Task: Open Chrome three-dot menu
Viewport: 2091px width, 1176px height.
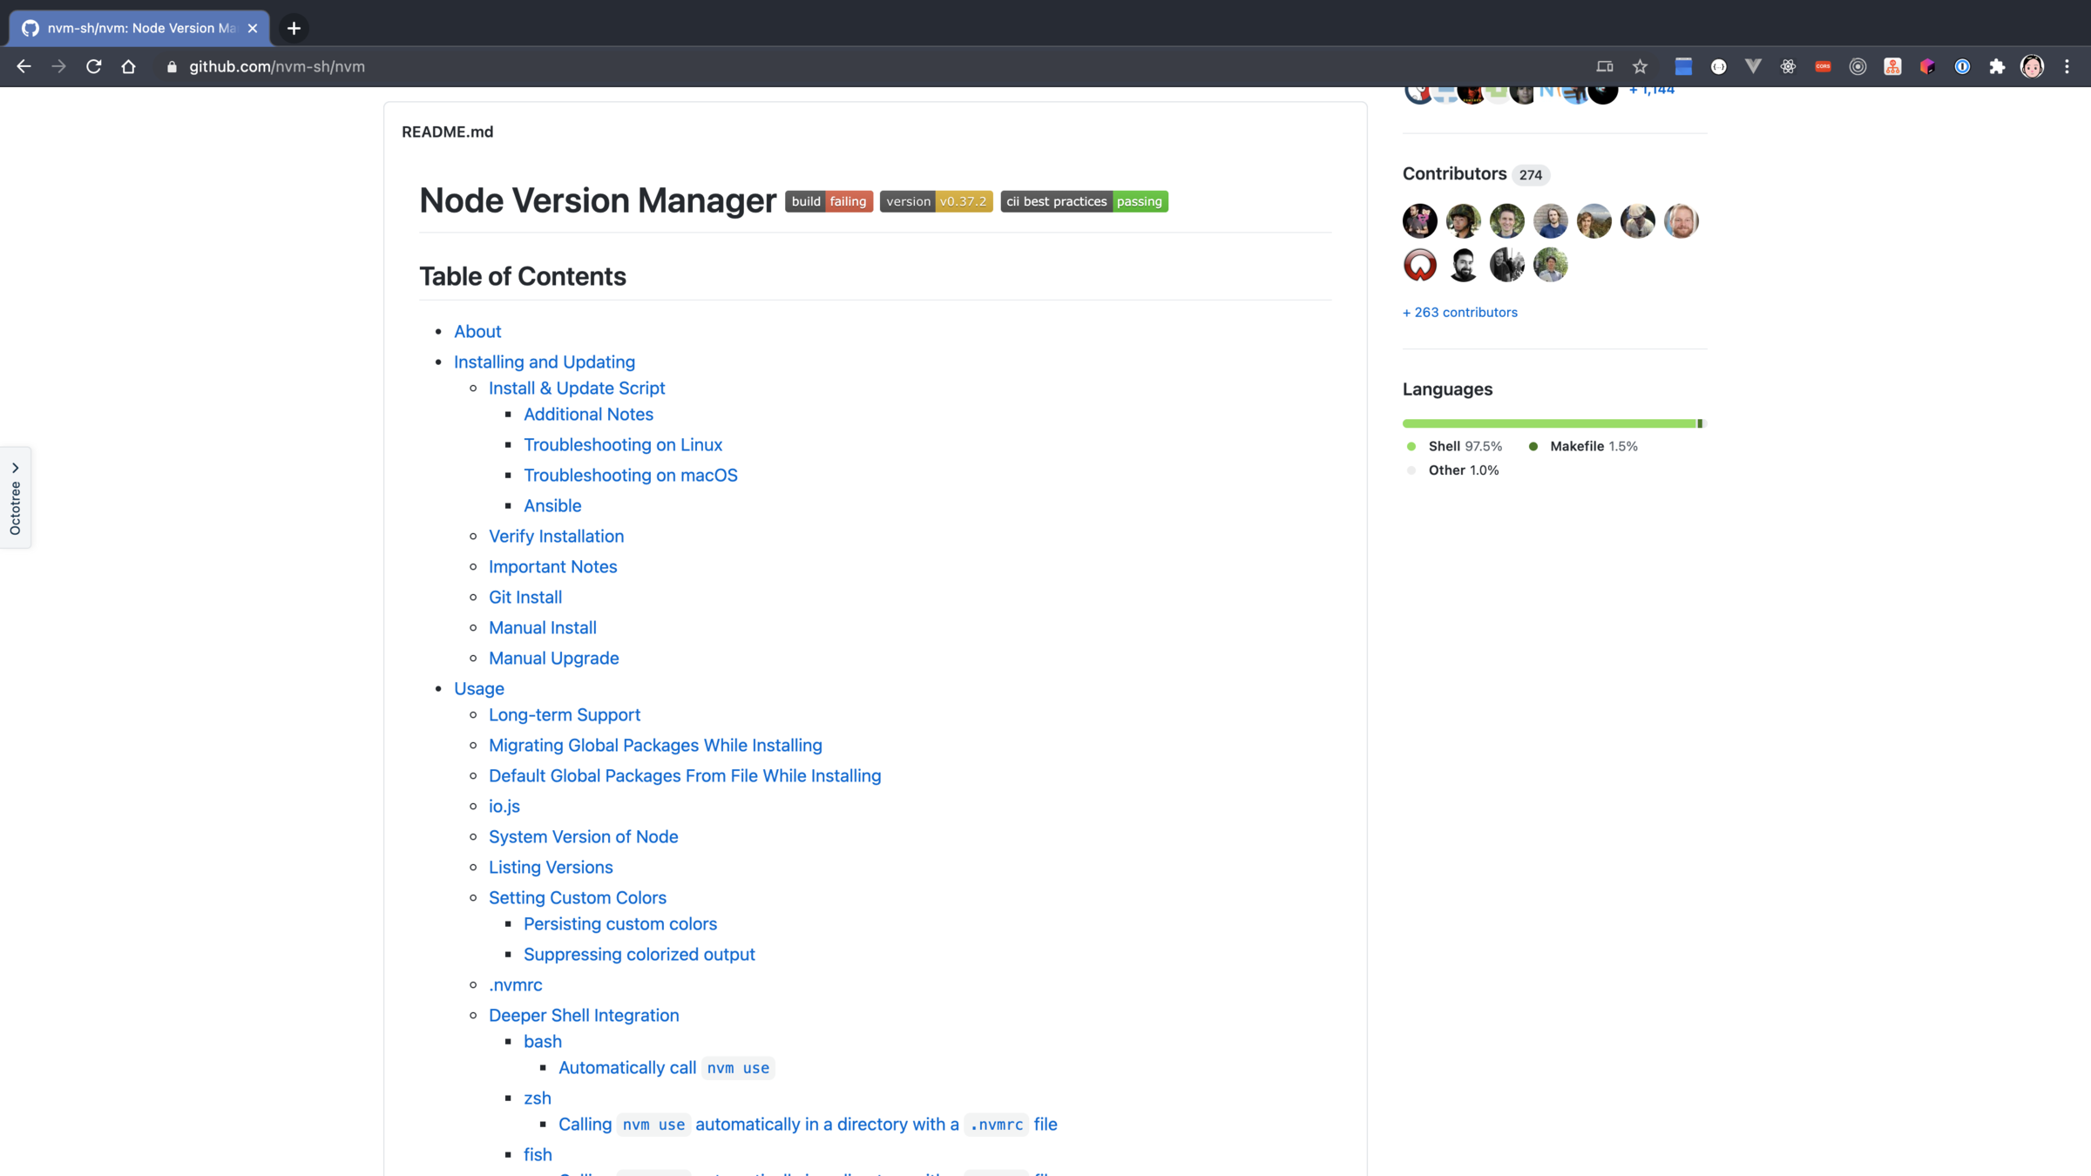Action: pos(2067,66)
